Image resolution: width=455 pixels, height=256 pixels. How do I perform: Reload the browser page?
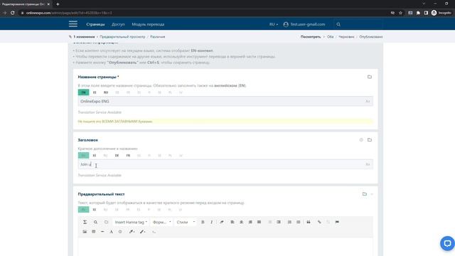pos(13,13)
